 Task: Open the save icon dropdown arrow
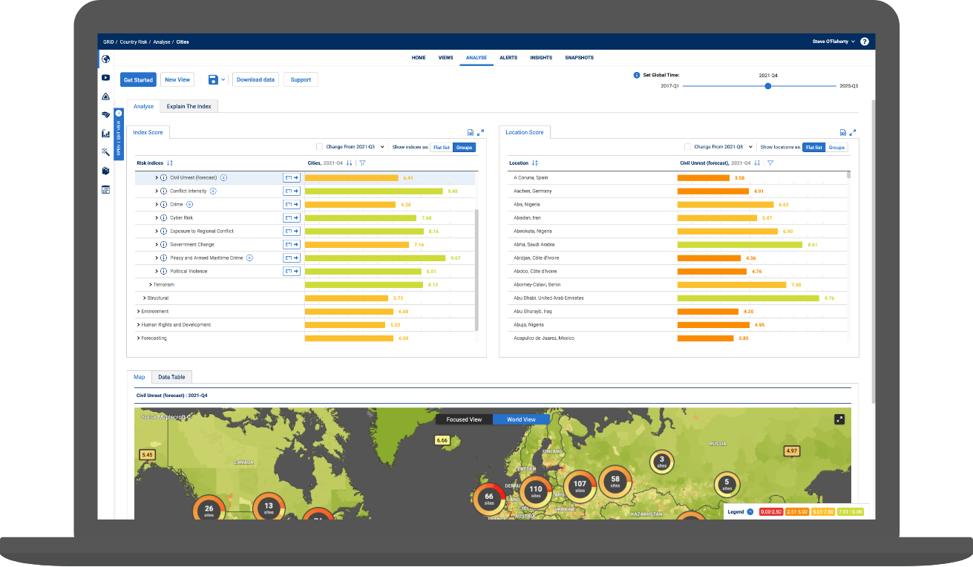[x=223, y=79]
